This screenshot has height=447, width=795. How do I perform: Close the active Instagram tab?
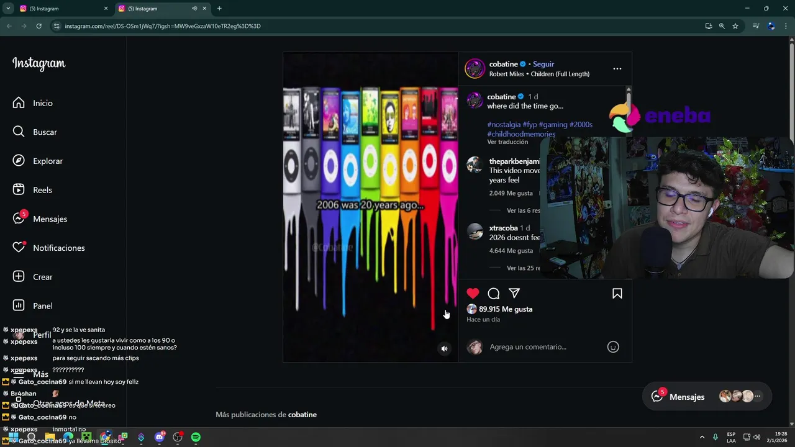pos(204,9)
